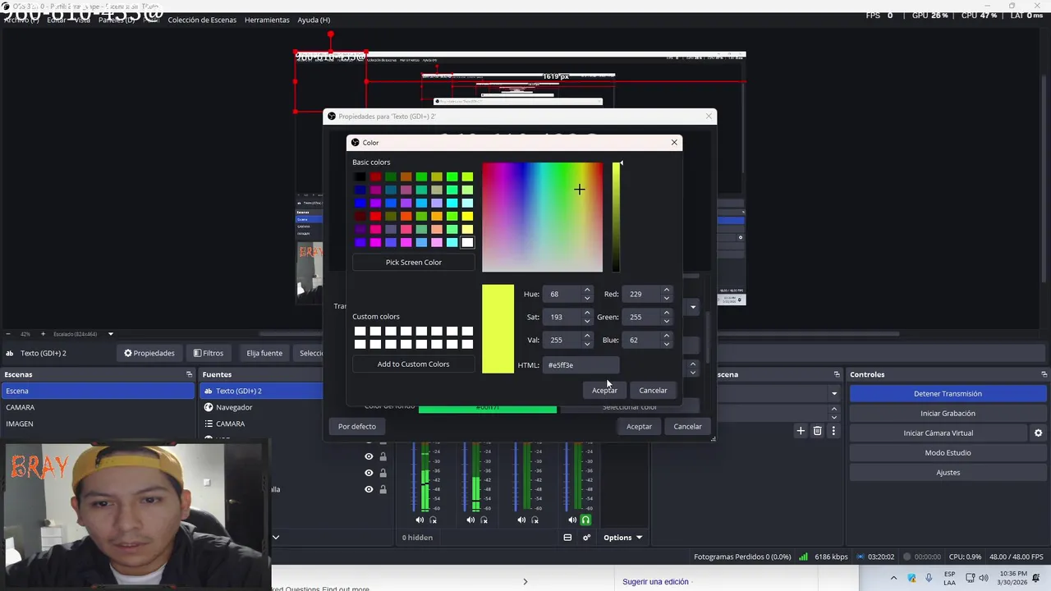Open advanced audio properties gear in mixer
This screenshot has width=1051, height=591.
tap(586, 538)
